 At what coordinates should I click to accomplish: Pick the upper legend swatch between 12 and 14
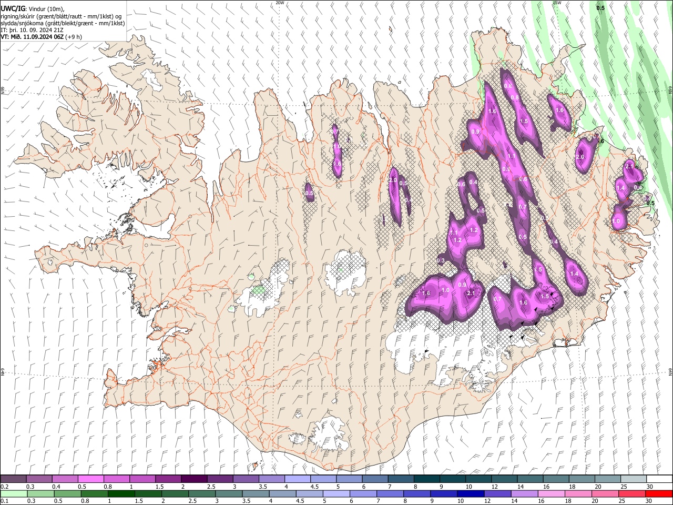(504, 479)
